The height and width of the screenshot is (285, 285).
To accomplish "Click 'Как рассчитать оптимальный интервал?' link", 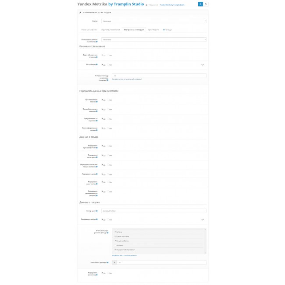I will pos(127,79).
